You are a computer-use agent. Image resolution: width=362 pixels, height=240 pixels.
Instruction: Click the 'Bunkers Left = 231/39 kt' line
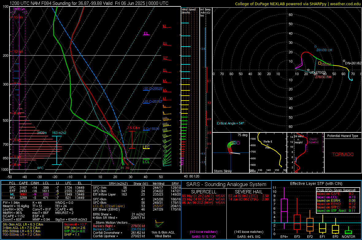coord(119,229)
